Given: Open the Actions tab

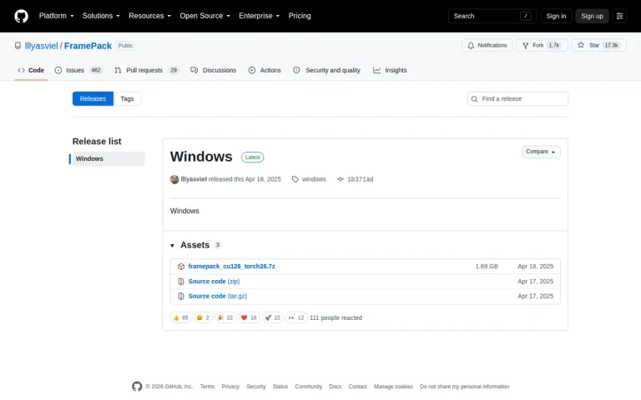Looking at the screenshot, I should [x=265, y=70].
